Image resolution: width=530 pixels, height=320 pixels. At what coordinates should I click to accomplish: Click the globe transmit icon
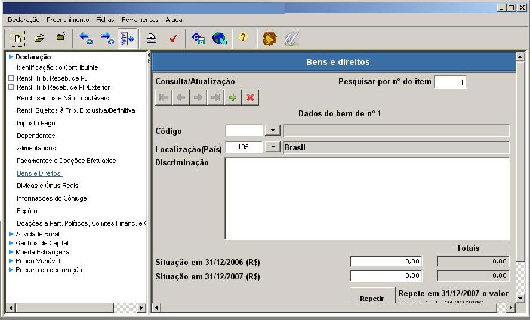(220, 39)
